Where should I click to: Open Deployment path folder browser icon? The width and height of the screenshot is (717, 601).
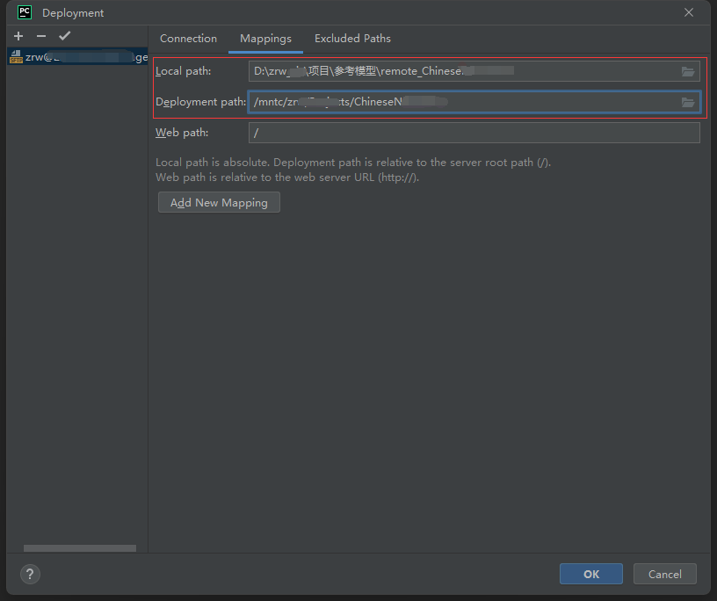[688, 102]
